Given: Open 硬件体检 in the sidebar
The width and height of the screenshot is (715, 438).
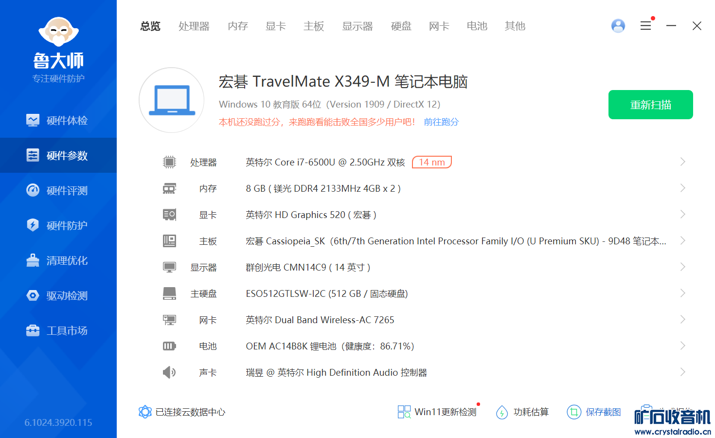Looking at the screenshot, I should pyautogui.click(x=58, y=120).
